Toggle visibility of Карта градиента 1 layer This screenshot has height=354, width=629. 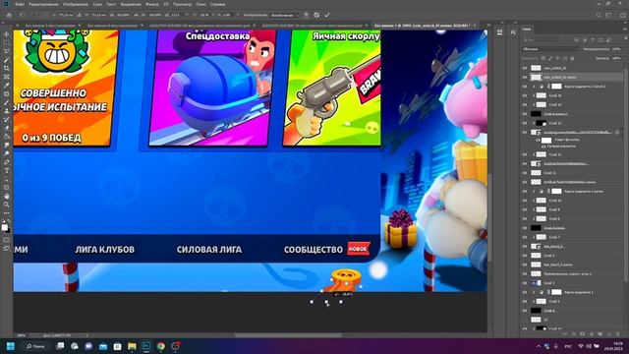pyautogui.click(x=524, y=292)
